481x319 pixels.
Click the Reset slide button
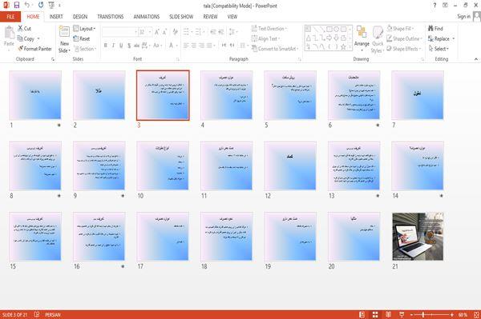[x=82, y=38]
